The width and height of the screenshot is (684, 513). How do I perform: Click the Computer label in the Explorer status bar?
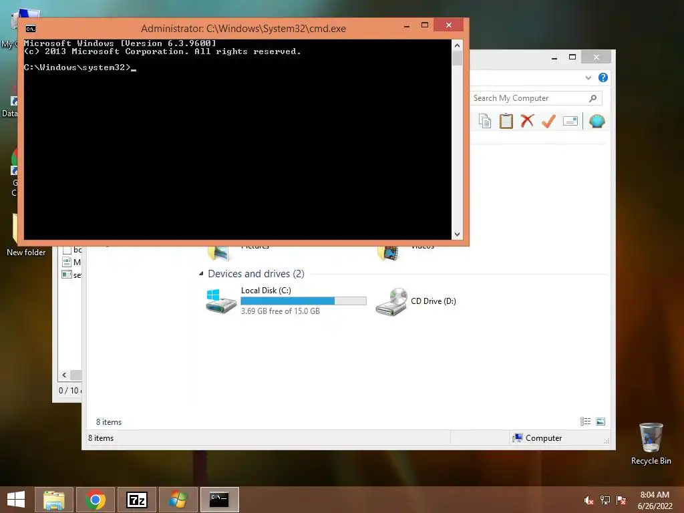[x=544, y=438]
